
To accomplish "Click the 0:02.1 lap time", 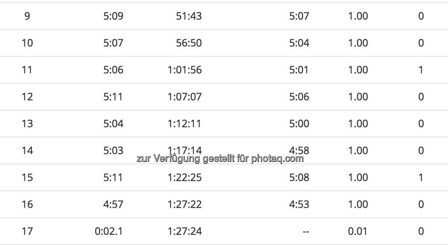I will (x=109, y=231).
